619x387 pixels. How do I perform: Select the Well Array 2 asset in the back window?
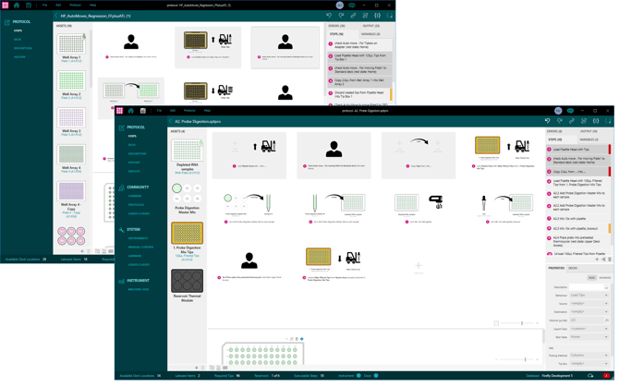click(71, 81)
